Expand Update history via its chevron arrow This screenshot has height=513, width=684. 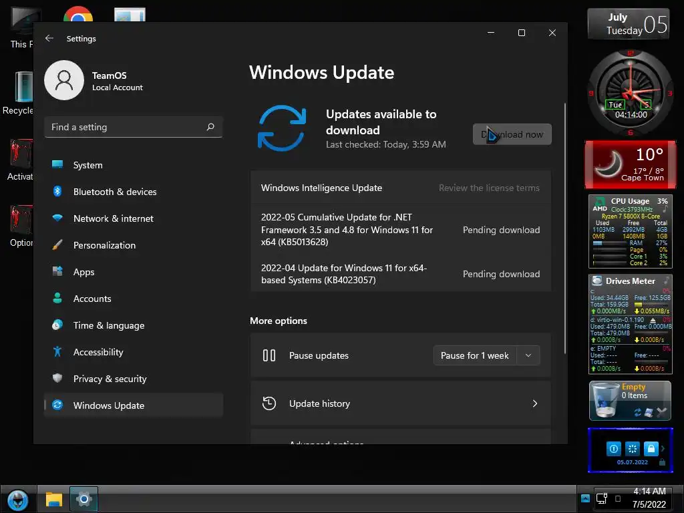click(x=535, y=403)
